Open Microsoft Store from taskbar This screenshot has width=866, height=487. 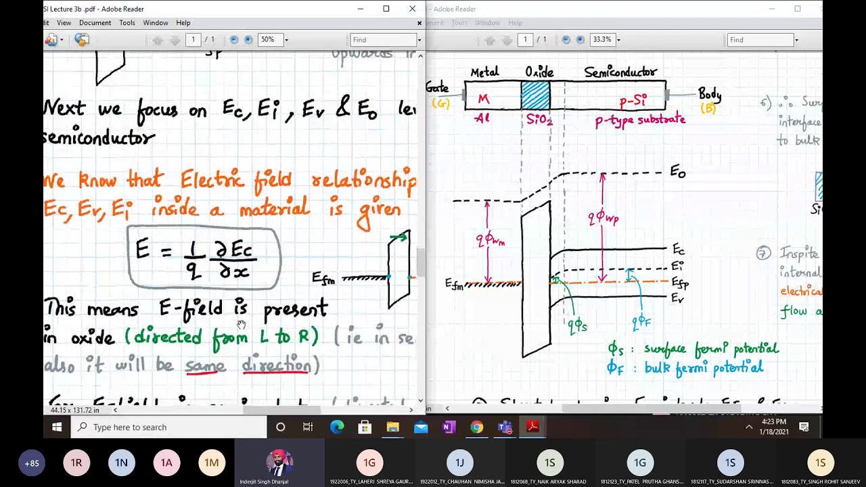(x=365, y=427)
